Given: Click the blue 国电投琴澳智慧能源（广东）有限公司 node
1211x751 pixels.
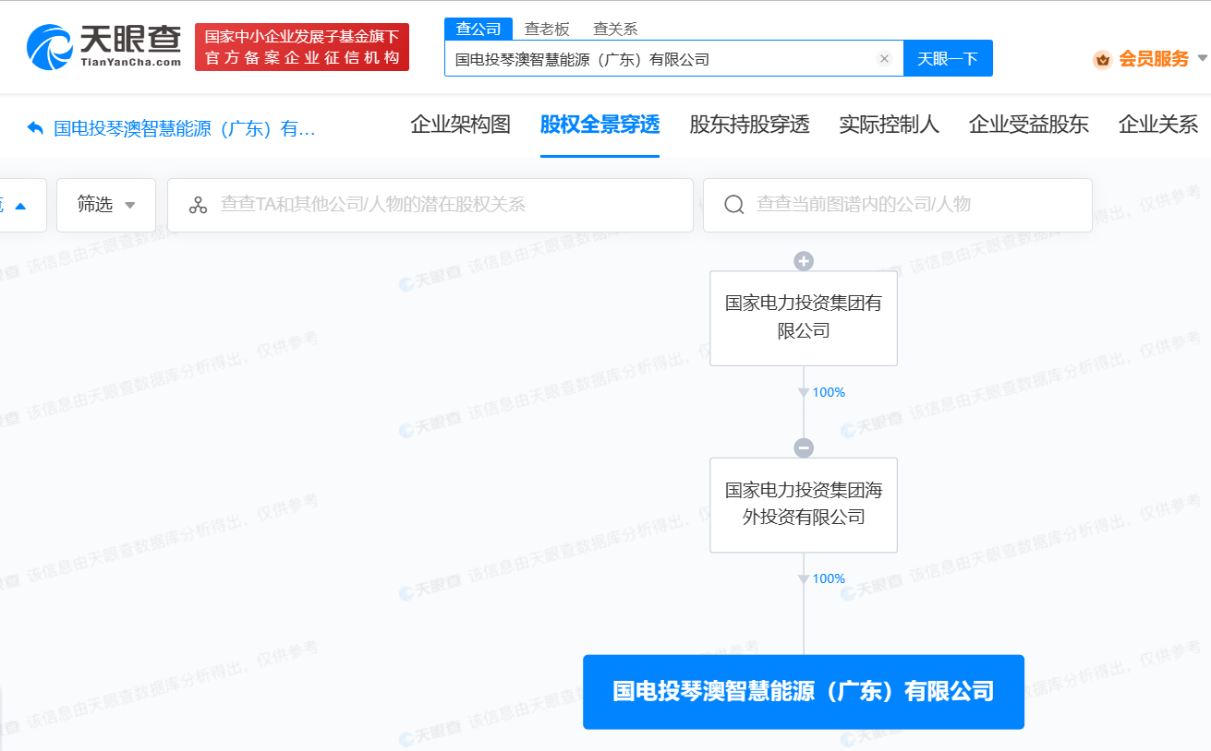Looking at the screenshot, I should pos(803,691).
